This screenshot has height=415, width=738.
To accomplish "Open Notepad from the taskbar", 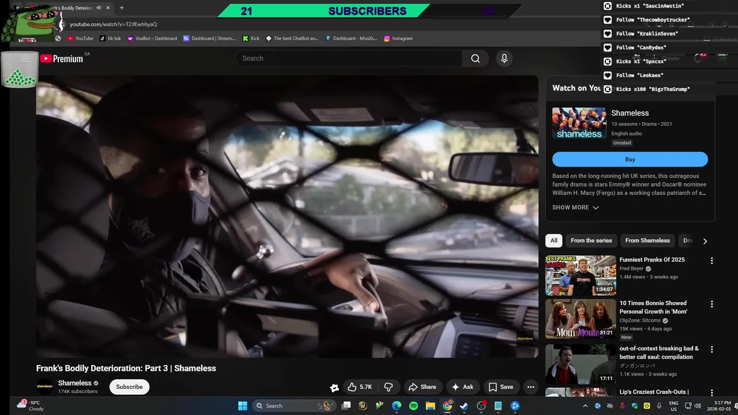I will tap(498, 406).
